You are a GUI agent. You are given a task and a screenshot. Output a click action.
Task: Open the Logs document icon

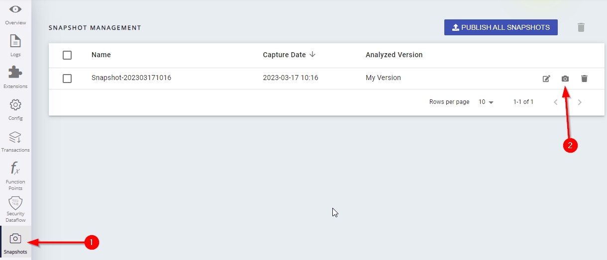coord(15,41)
